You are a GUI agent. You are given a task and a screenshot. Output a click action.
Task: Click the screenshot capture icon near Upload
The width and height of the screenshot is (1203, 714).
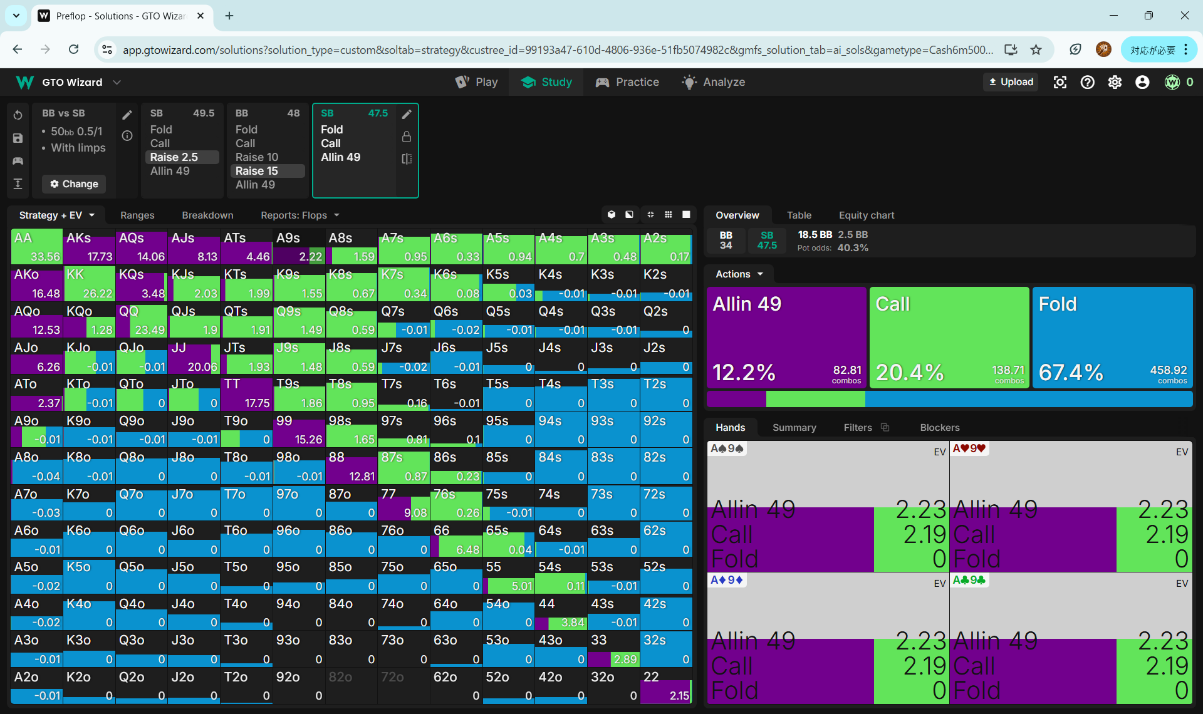[x=1060, y=82]
